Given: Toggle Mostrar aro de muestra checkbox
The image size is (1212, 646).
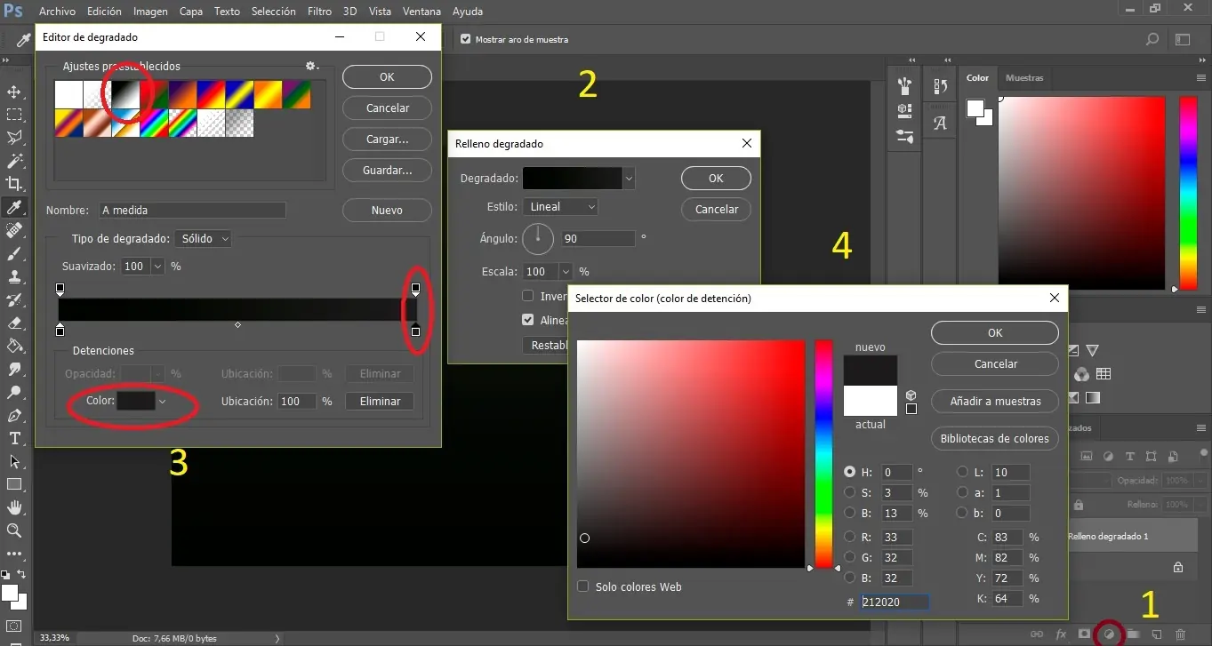Looking at the screenshot, I should [465, 39].
